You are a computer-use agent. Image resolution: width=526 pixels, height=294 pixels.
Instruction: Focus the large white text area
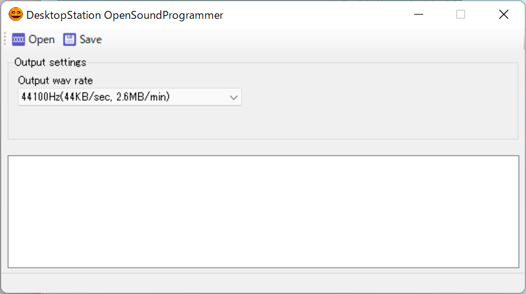click(263, 211)
